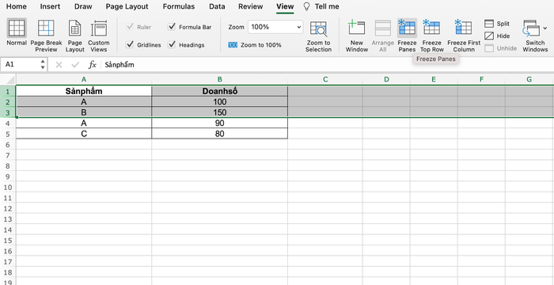Viewport: 554px width, 285px height.
Task: Select column A header
Action: point(84,79)
